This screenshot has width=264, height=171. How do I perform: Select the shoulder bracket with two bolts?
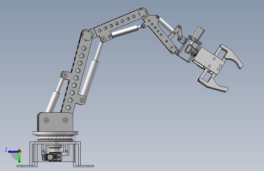(x=55, y=122)
